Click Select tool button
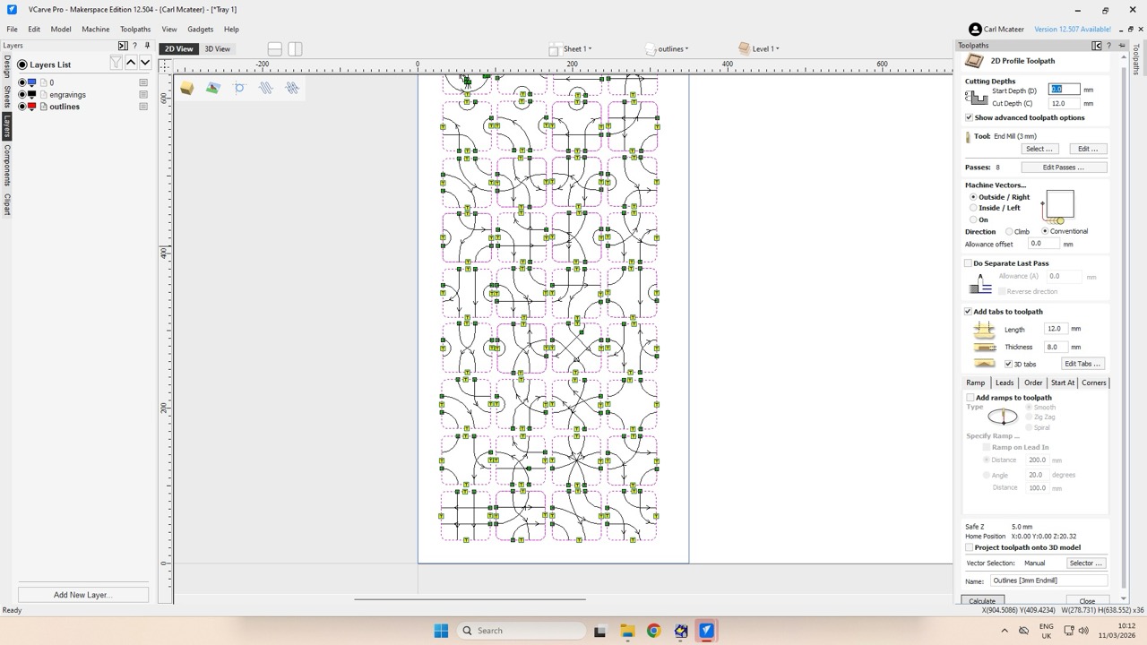This screenshot has width=1147, height=645. pos(1039,149)
